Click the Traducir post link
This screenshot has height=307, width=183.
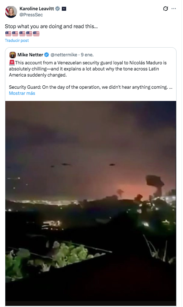(17, 40)
